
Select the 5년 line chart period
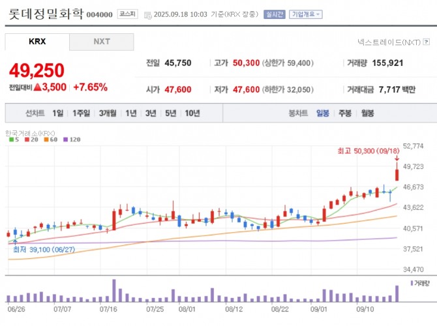coord(171,113)
